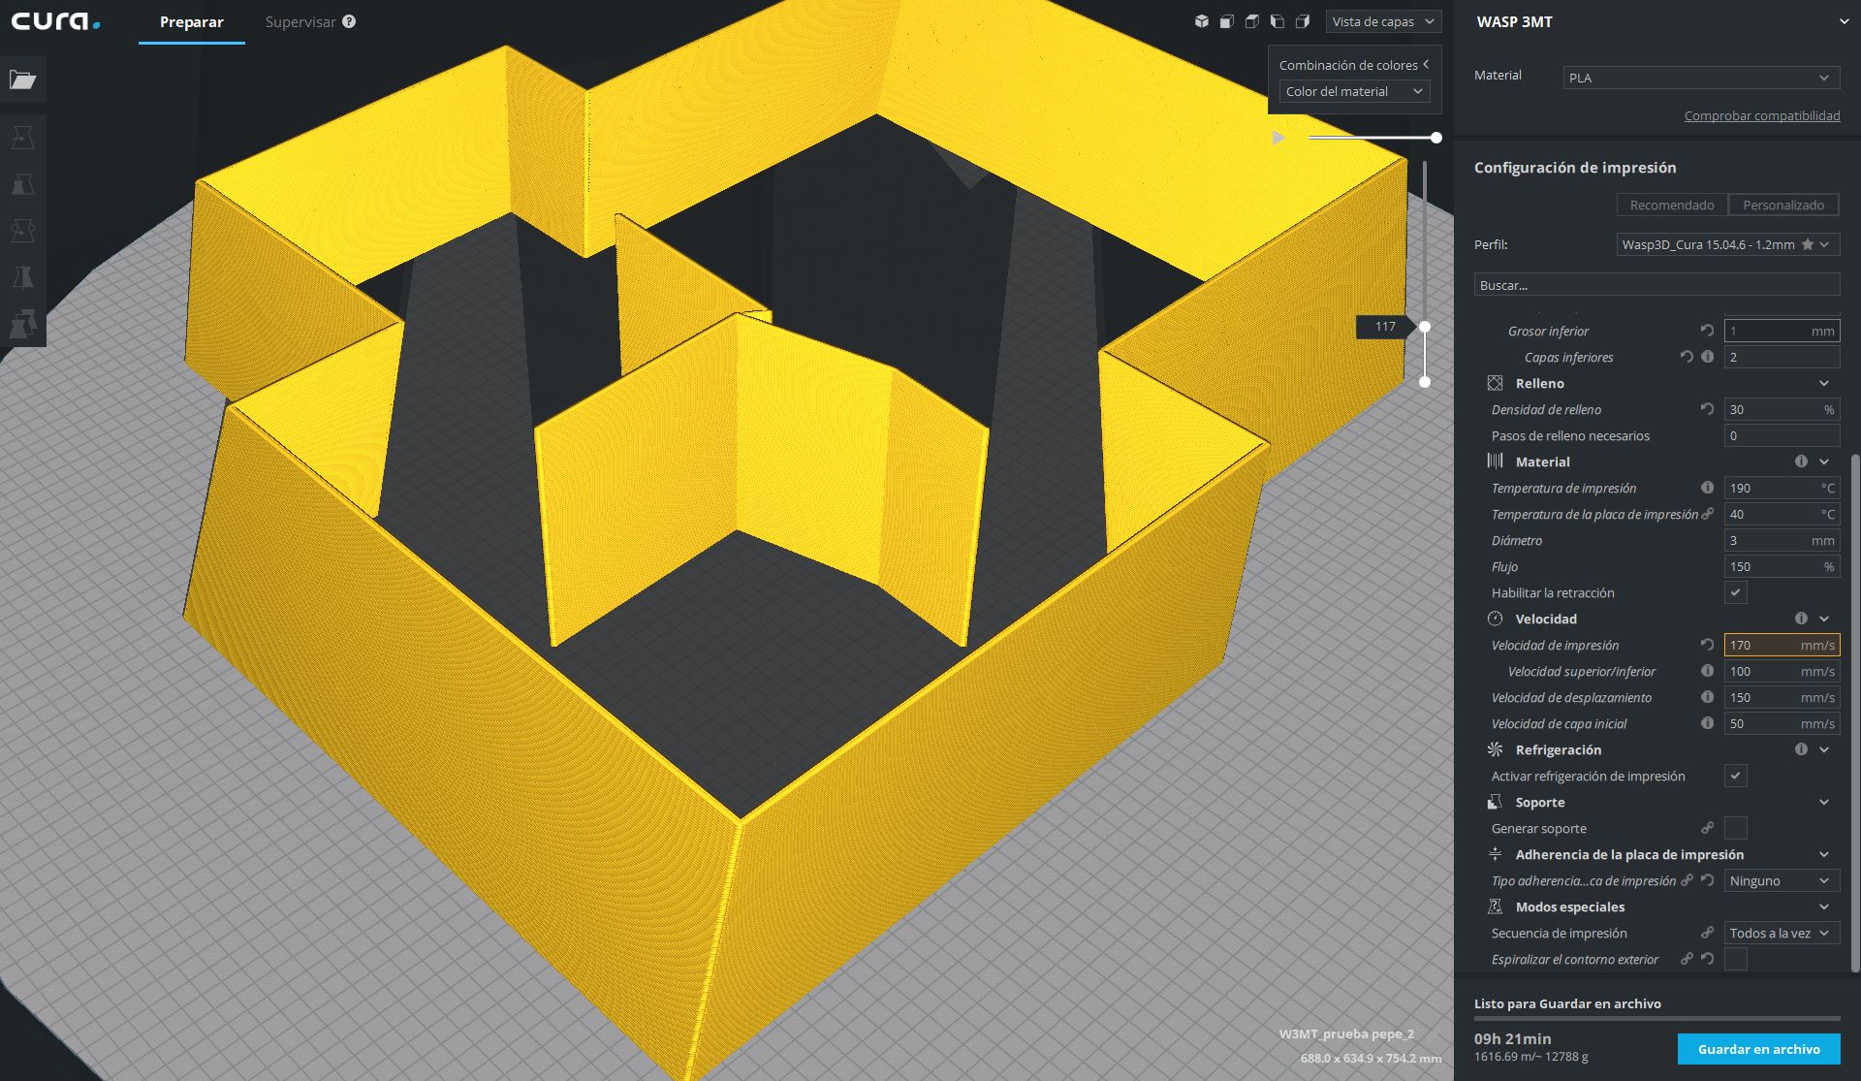Reset Velocidad de impresión value
This screenshot has height=1081, width=1861.
(1707, 645)
